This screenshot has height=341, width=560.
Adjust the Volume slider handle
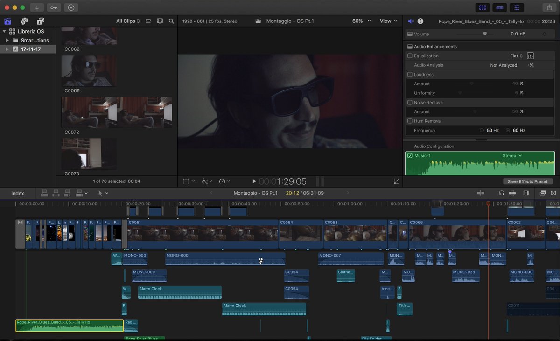[x=485, y=34]
